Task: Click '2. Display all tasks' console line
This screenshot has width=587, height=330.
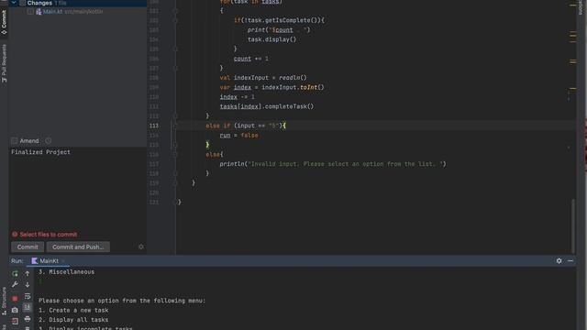Action: point(73,320)
